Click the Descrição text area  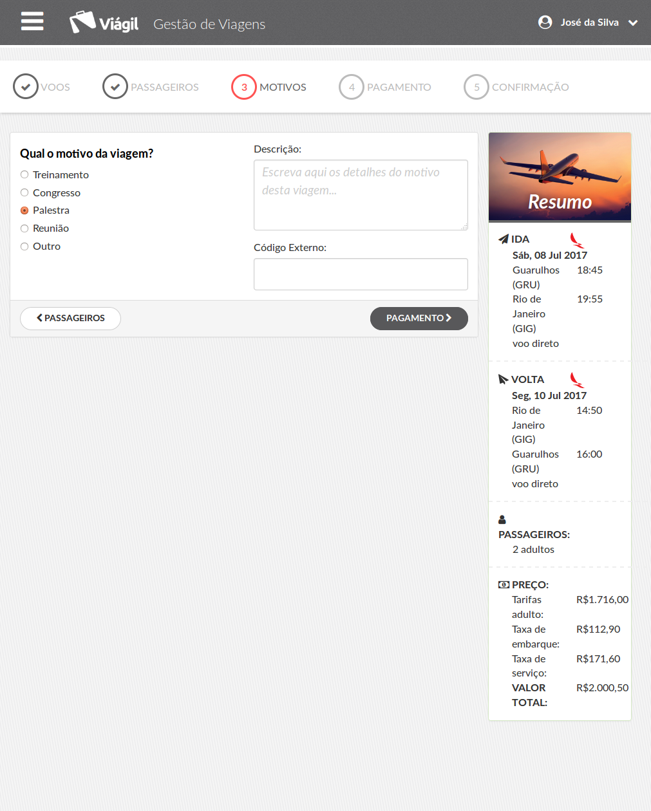tap(361, 195)
